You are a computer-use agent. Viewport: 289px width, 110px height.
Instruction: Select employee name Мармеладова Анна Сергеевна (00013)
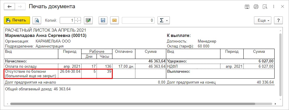tap(46, 35)
